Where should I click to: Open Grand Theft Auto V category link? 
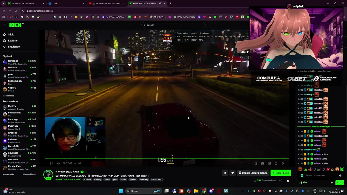(68, 179)
